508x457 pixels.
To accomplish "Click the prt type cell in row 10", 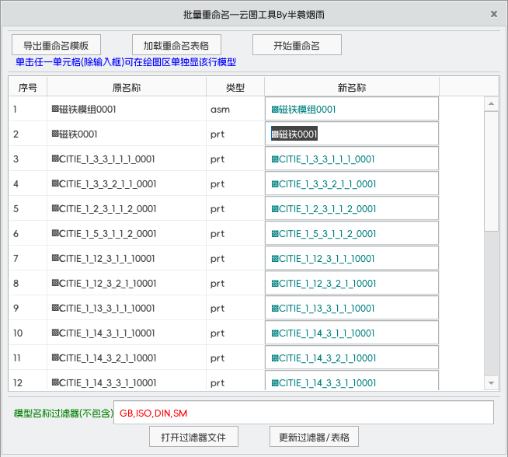I will [x=235, y=333].
